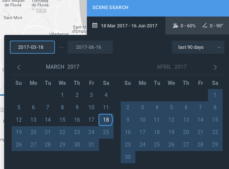Choose April 15 in the calendar
This screenshot has width=229, height=169.
point(215,120)
